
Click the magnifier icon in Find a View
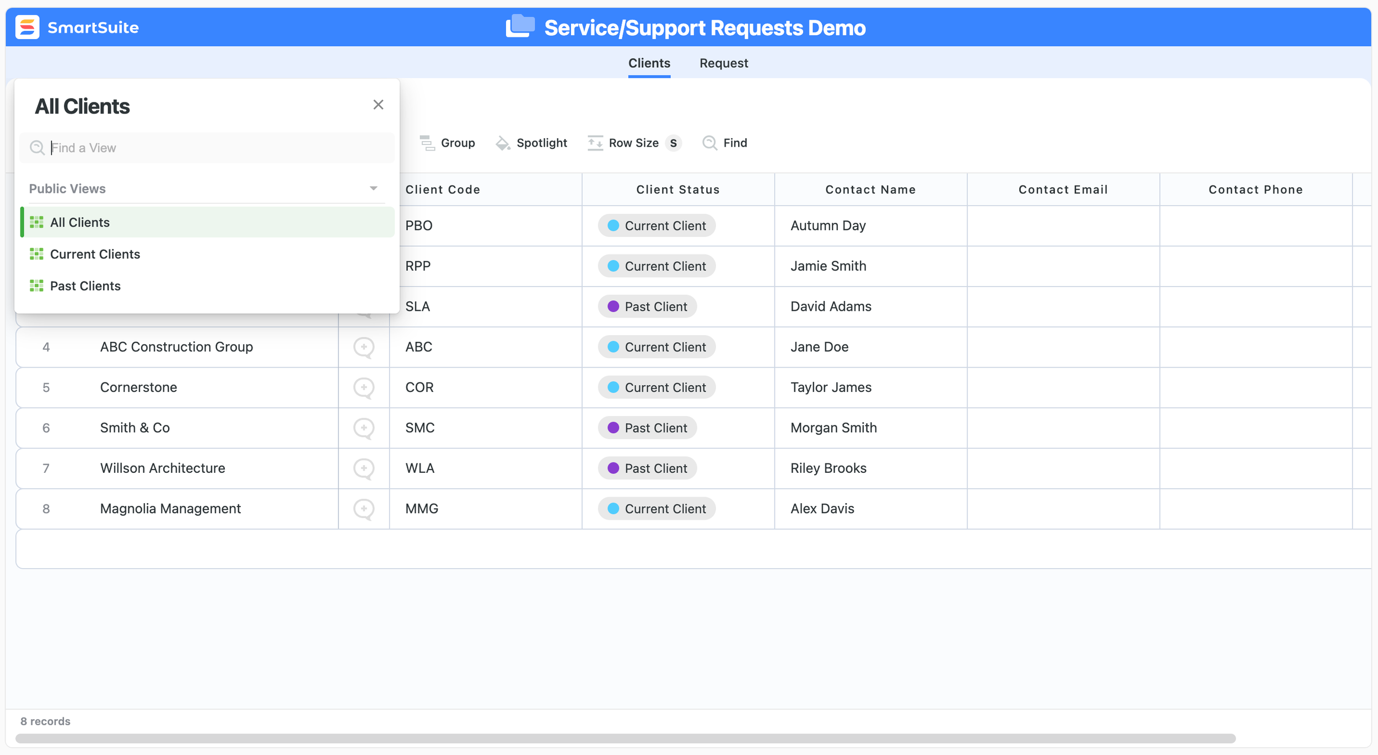click(x=37, y=148)
